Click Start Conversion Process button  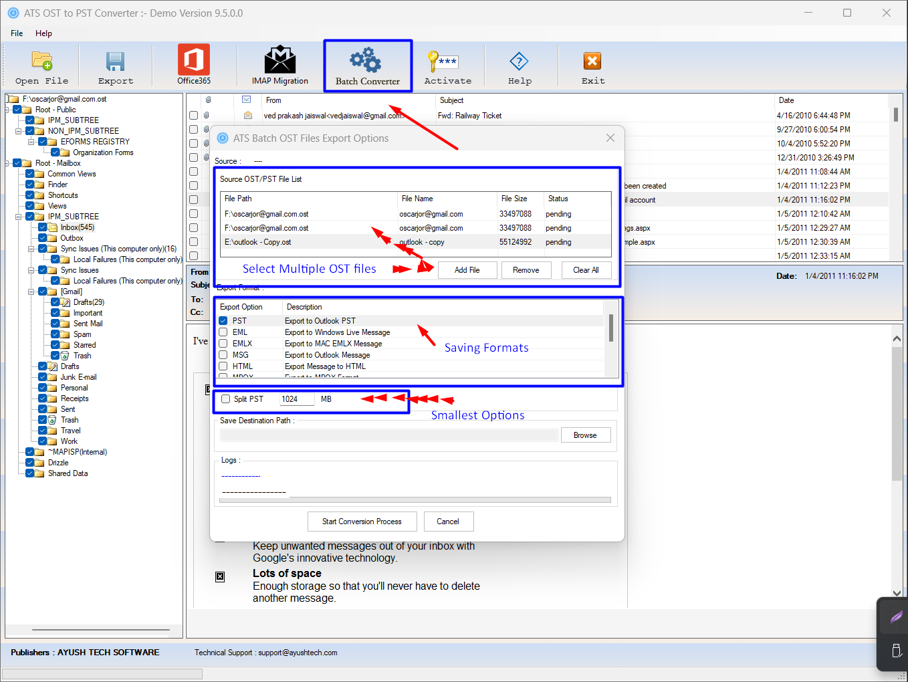pyautogui.click(x=362, y=522)
